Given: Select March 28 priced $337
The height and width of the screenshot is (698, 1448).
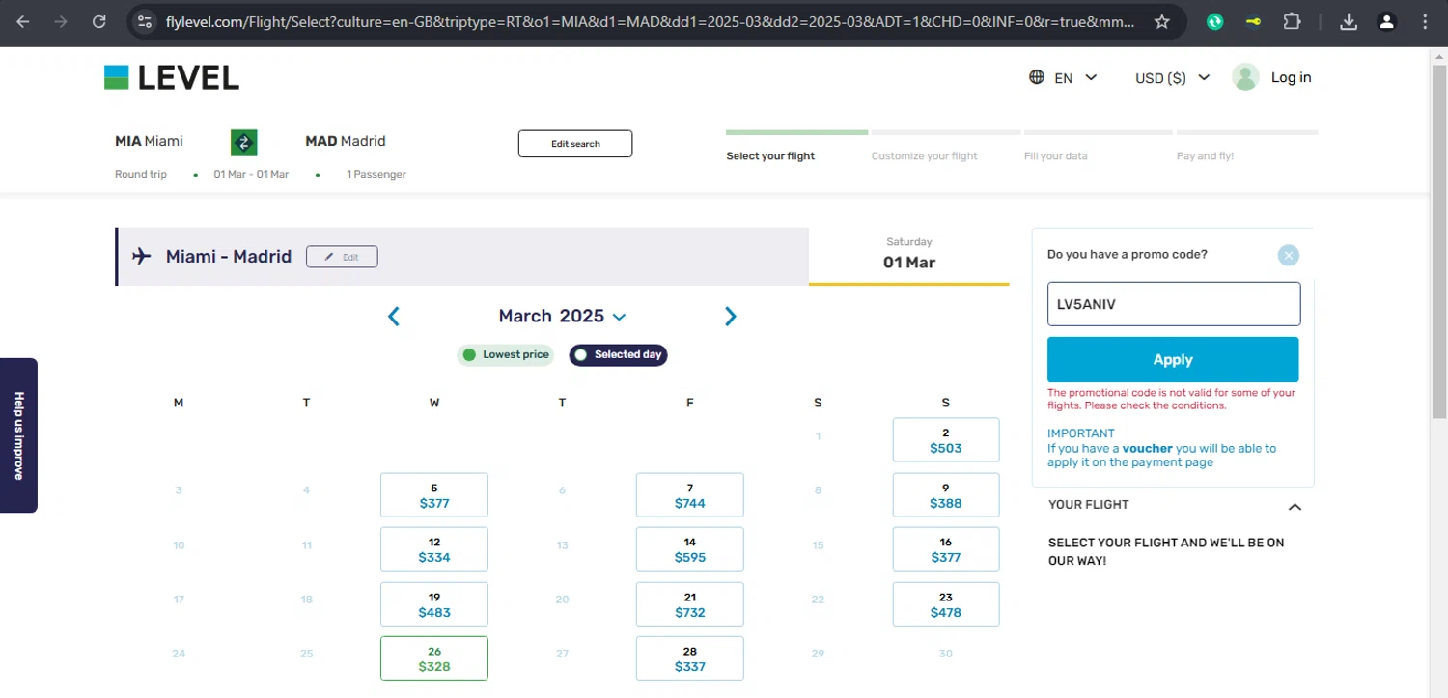Looking at the screenshot, I should click(690, 658).
